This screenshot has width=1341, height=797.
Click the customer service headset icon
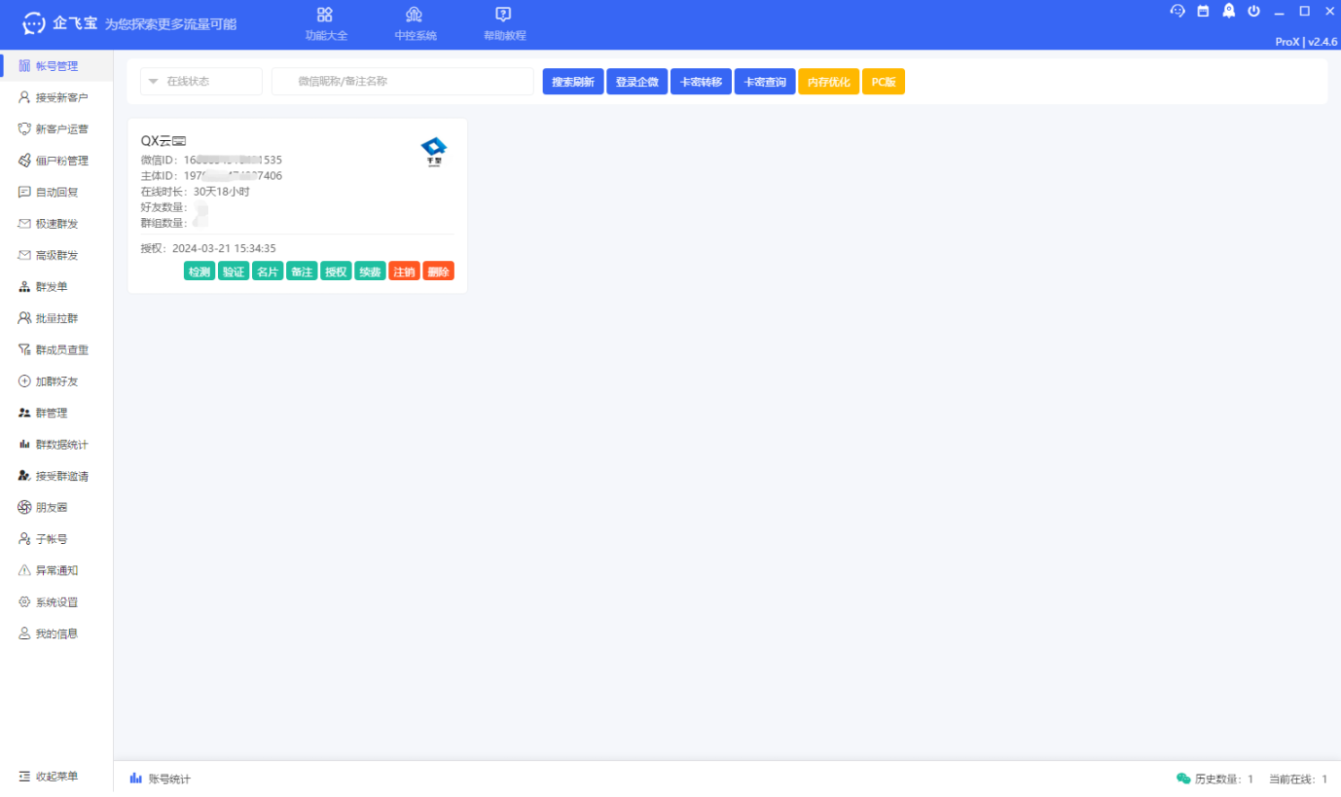coord(1178,11)
